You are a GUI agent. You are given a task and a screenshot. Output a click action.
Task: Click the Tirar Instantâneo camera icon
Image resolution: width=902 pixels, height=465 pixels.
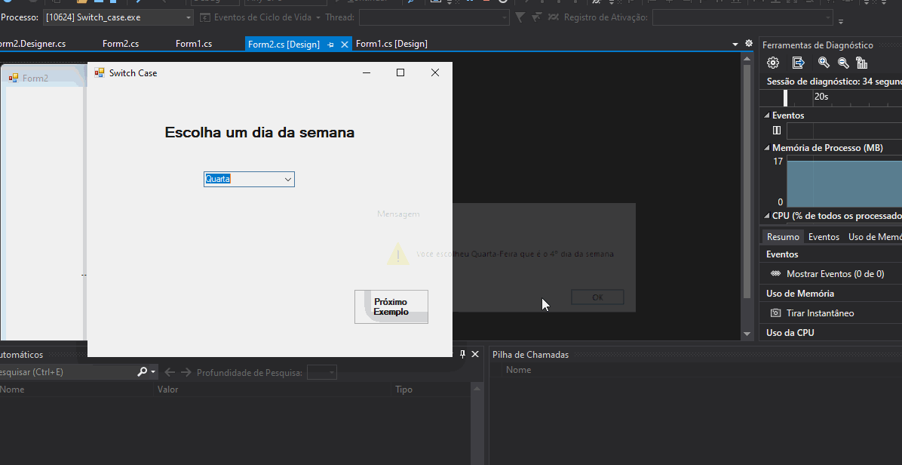[776, 313]
